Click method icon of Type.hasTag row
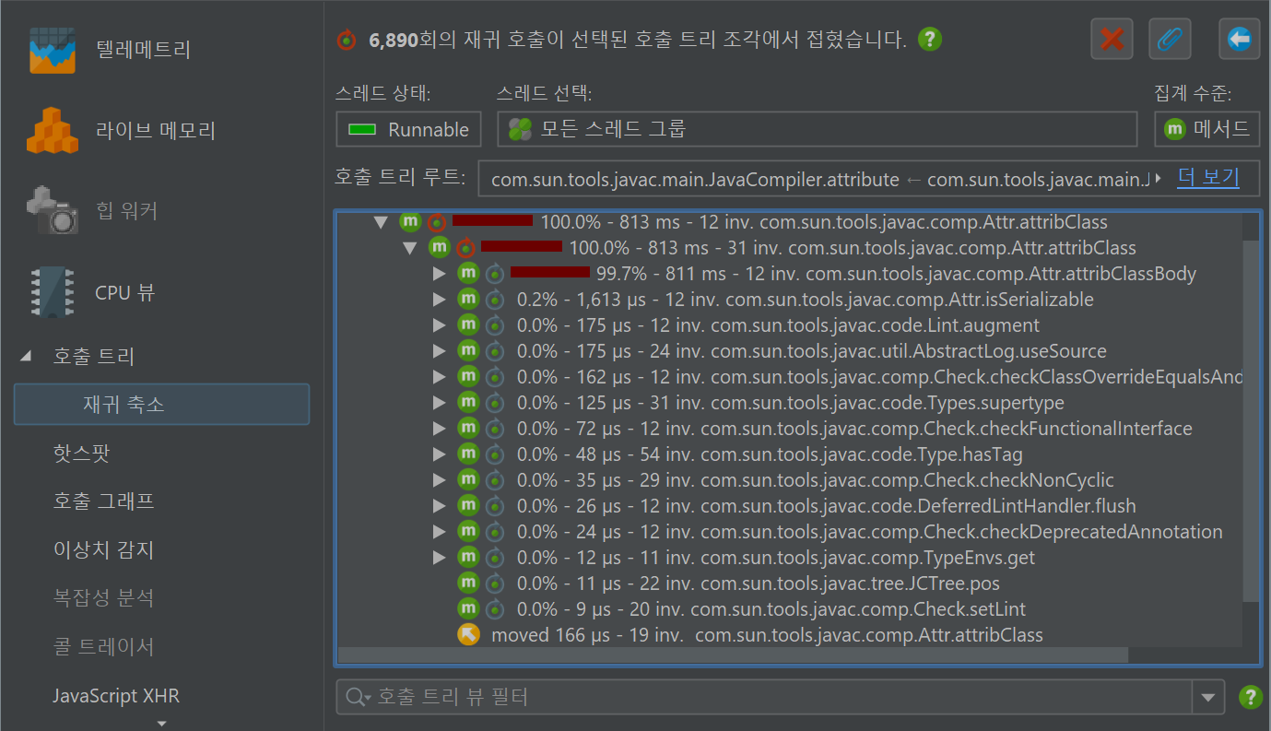The height and width of the screenshot is (731, 1271). pyautogui.click(x=469, y=454)
